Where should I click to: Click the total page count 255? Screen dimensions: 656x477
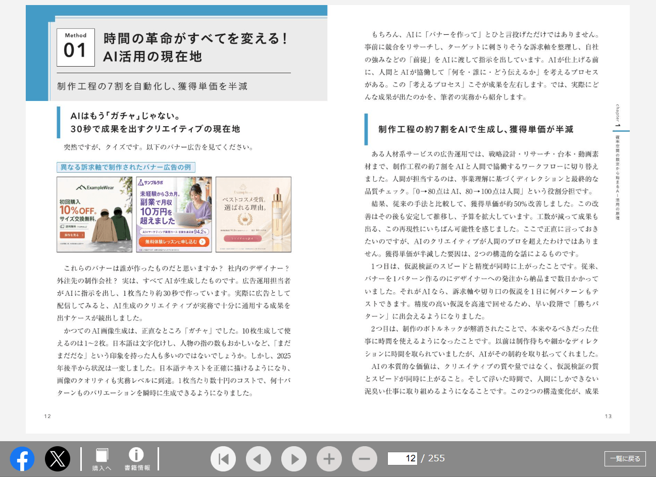(436, 458)
